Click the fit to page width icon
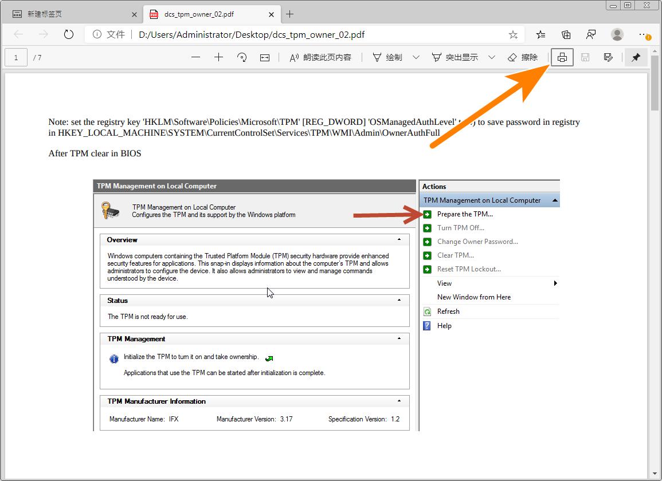662x481 pixels. click(265, 57)
